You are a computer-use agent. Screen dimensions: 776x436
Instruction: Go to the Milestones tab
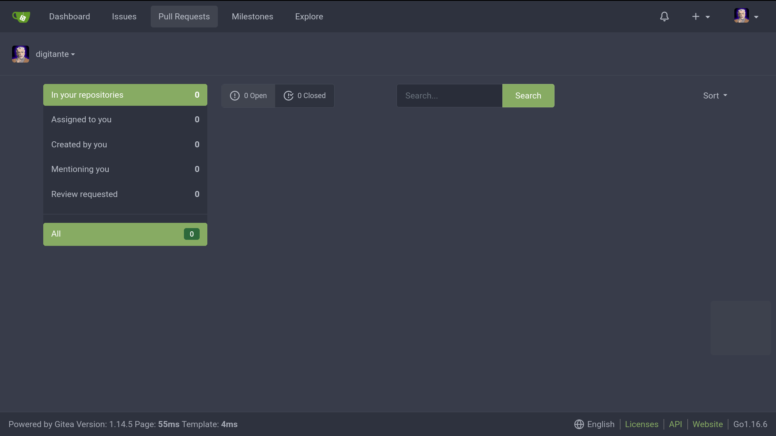252,17
